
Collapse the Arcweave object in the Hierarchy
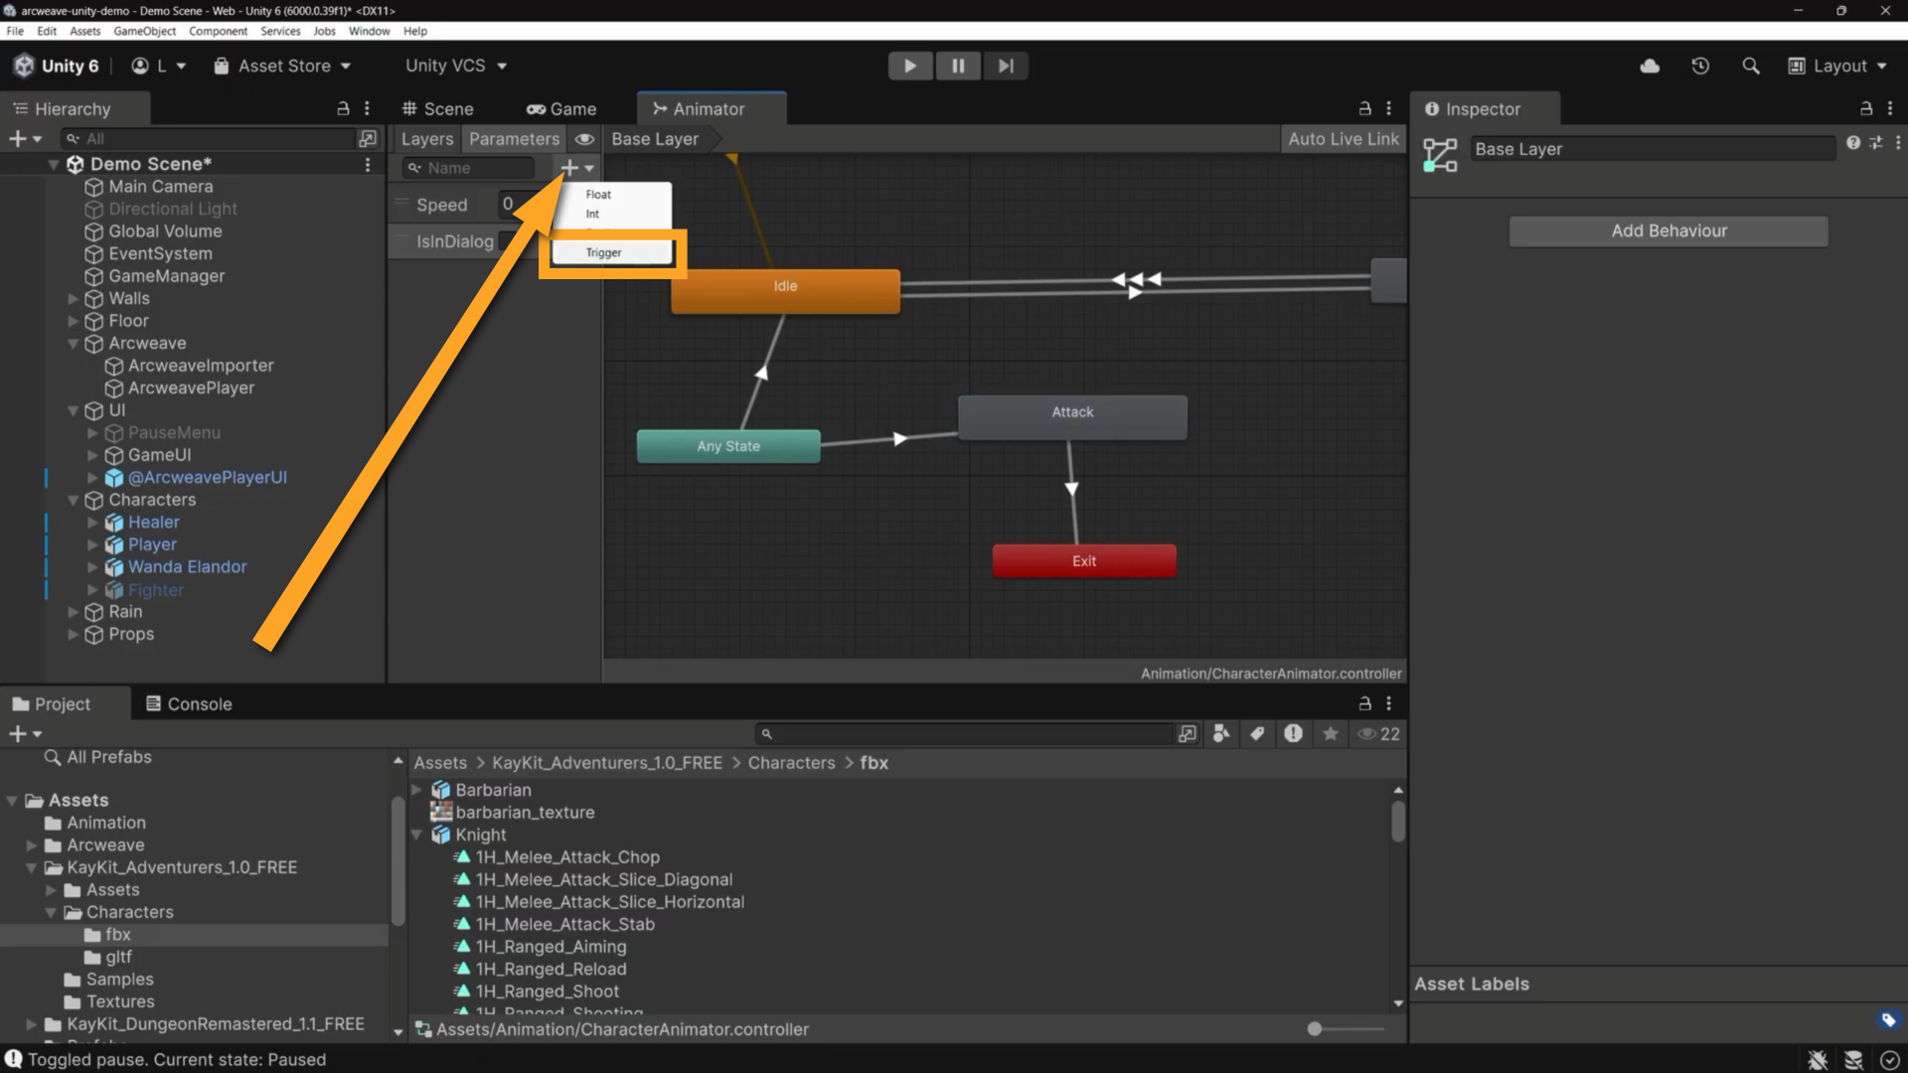coord(73,343)
